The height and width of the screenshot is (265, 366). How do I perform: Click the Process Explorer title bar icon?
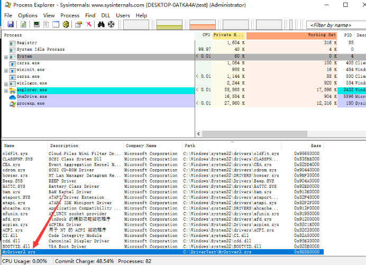pos(8,5)
